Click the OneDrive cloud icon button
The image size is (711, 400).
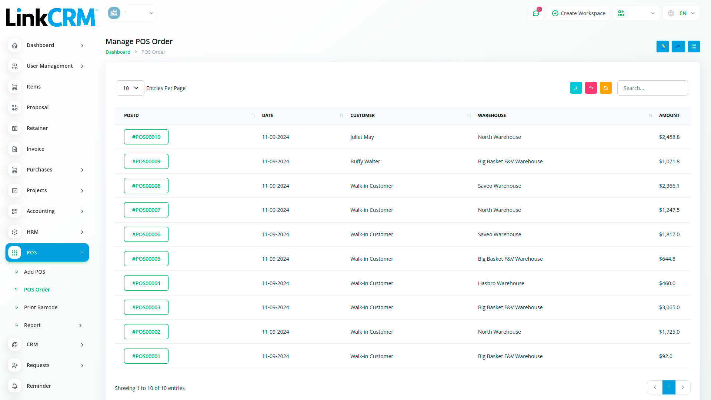(x=678, y=46)
